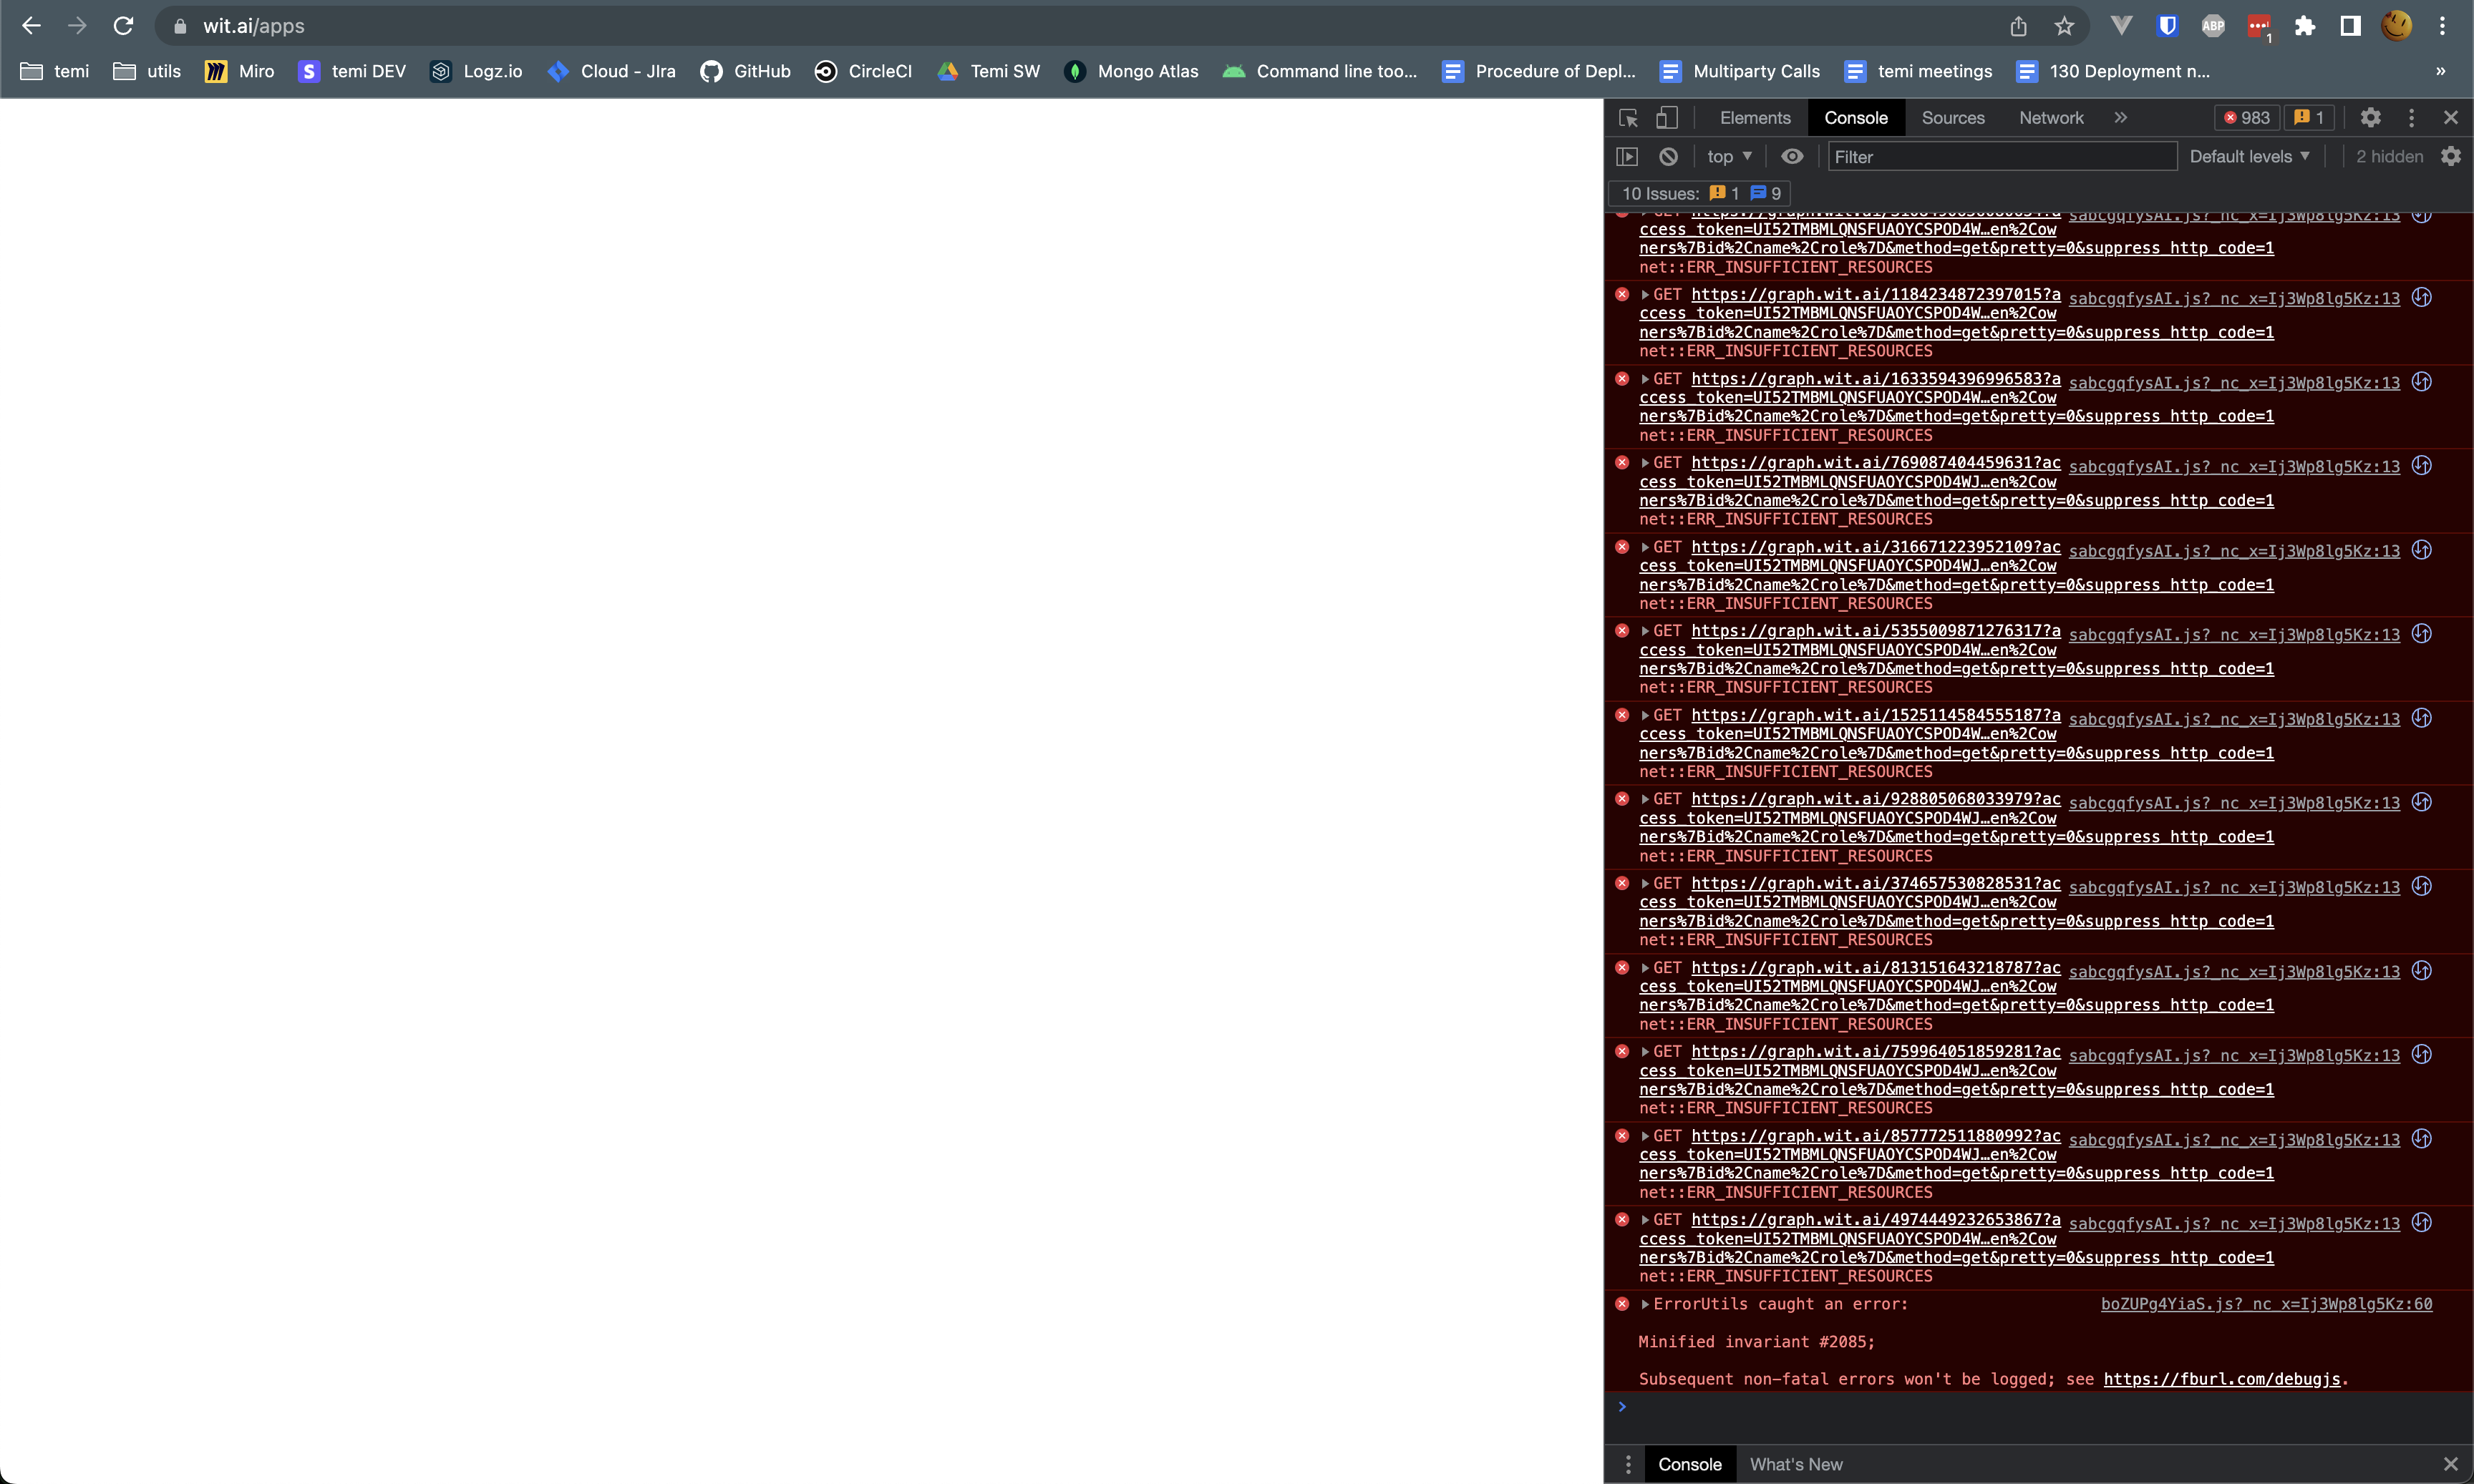Switch to the Sources tab
Viewport: 2474px width, 1484px height.
[1953, 117]
